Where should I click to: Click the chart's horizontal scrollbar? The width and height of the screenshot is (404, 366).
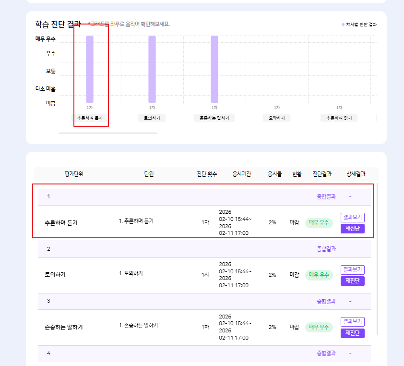pyautogui.click(x=107, y=133)
